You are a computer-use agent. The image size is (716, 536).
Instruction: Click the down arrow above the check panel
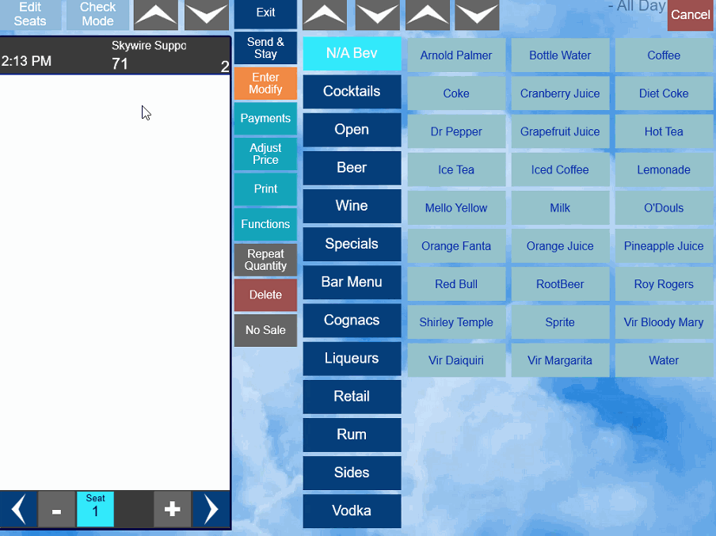[207, 14]
